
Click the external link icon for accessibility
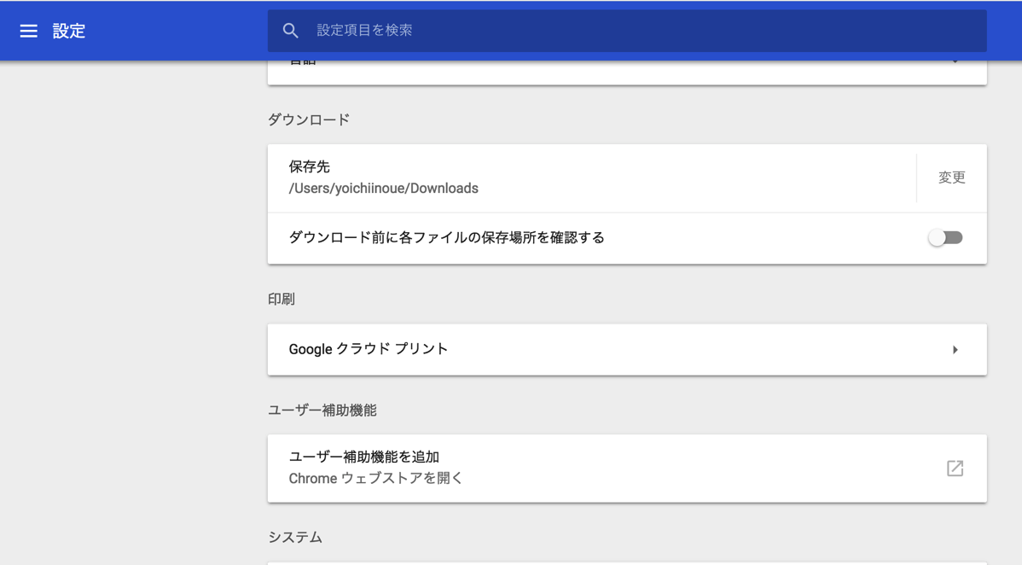(x=955, y=468)
